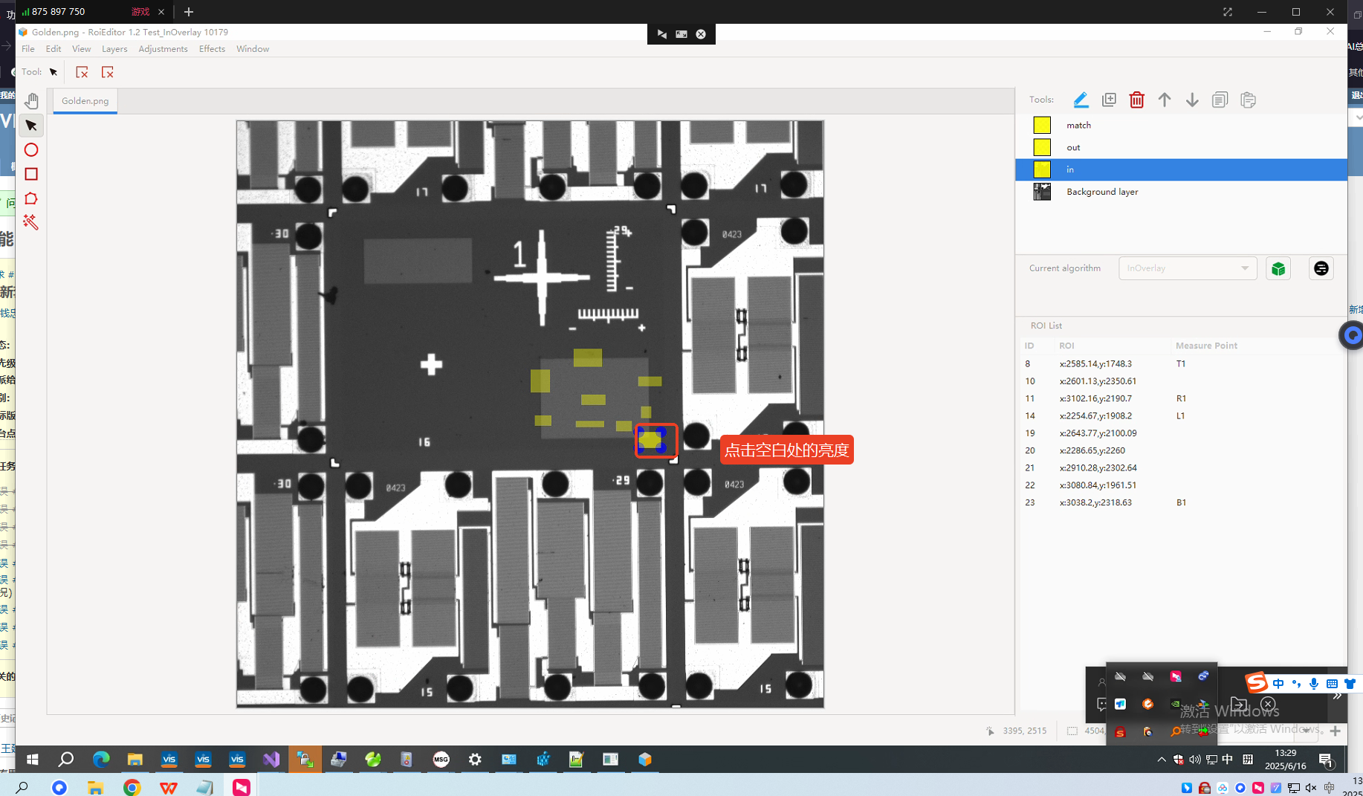This screenshot has width=1363, height=796.
Task: Open taskbar search magnifier
Action: point(66,760)
